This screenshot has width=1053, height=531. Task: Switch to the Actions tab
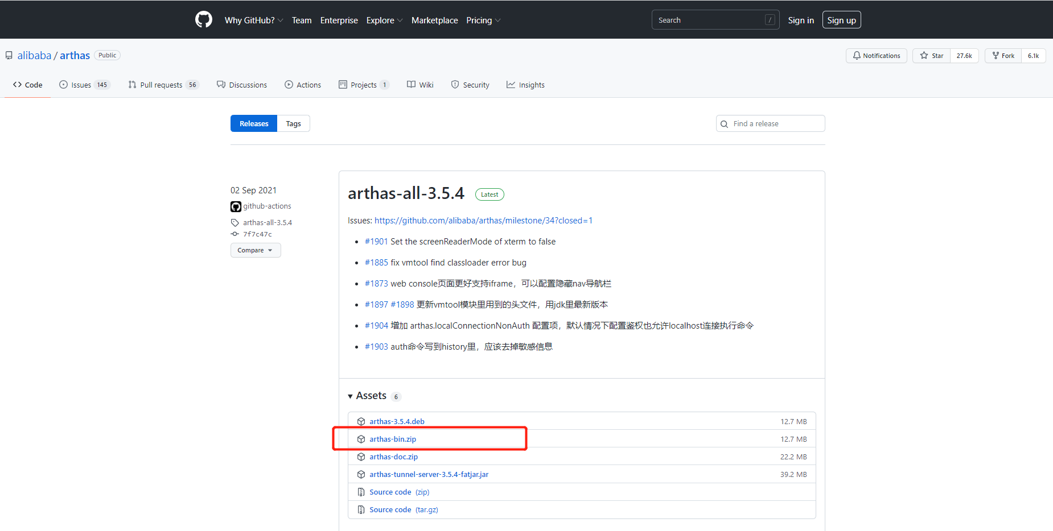click(303, 85)
